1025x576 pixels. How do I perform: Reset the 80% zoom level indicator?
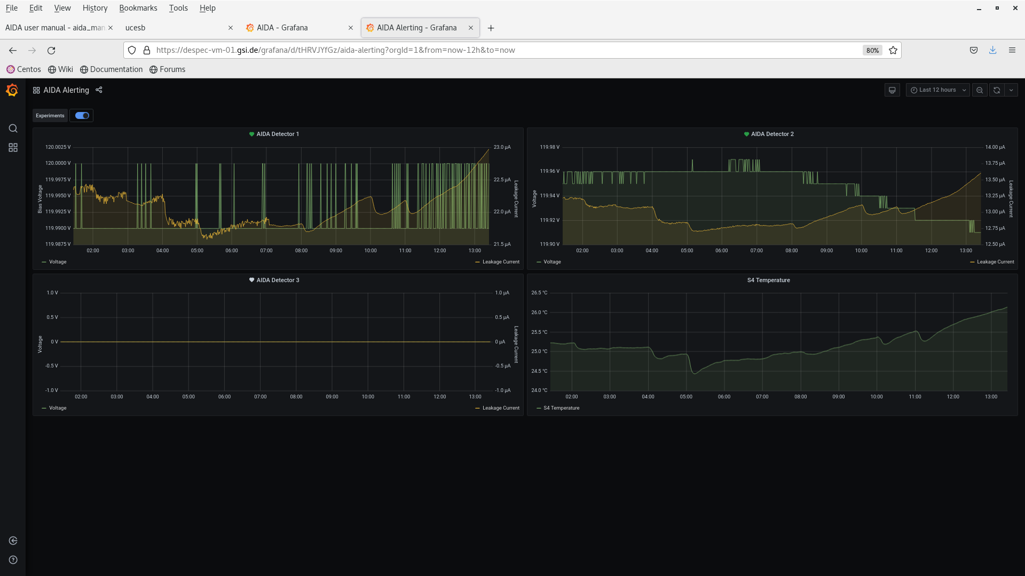[x=872, y=50]
